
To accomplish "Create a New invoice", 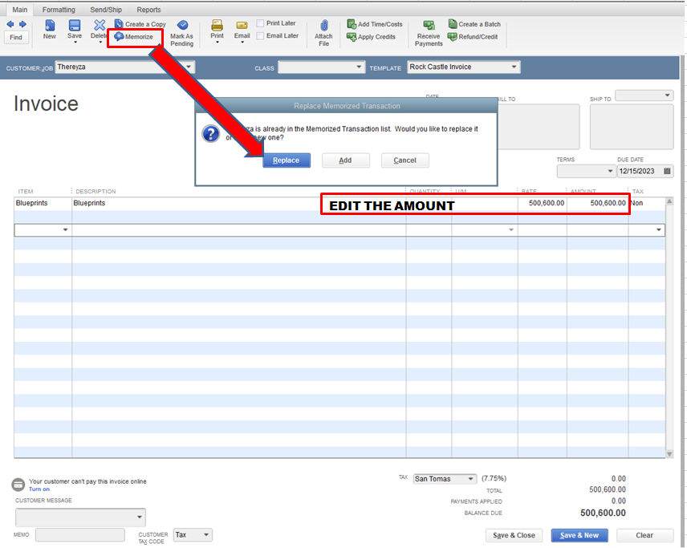I will coord(50,30).
